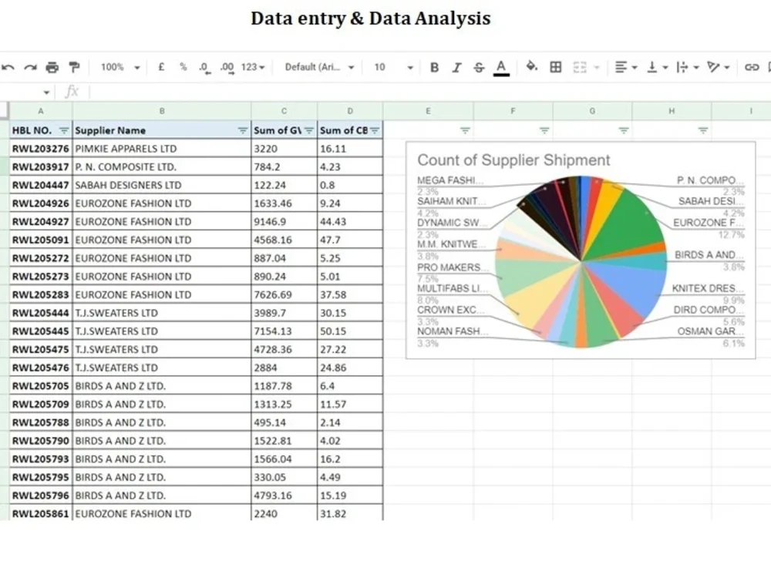The image size is (771, 578).
Task: Open the zoom 100% dropdown
Action: pyautogui.click(x=120, y=67)
